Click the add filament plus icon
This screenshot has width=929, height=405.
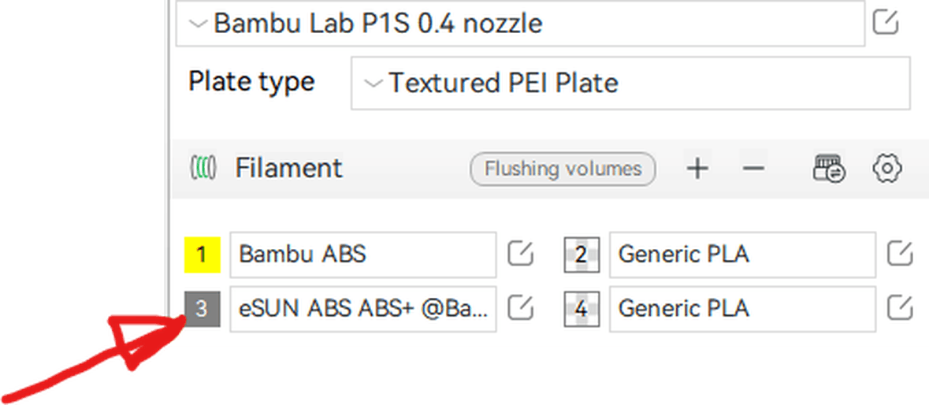click(x=697, y=169)
